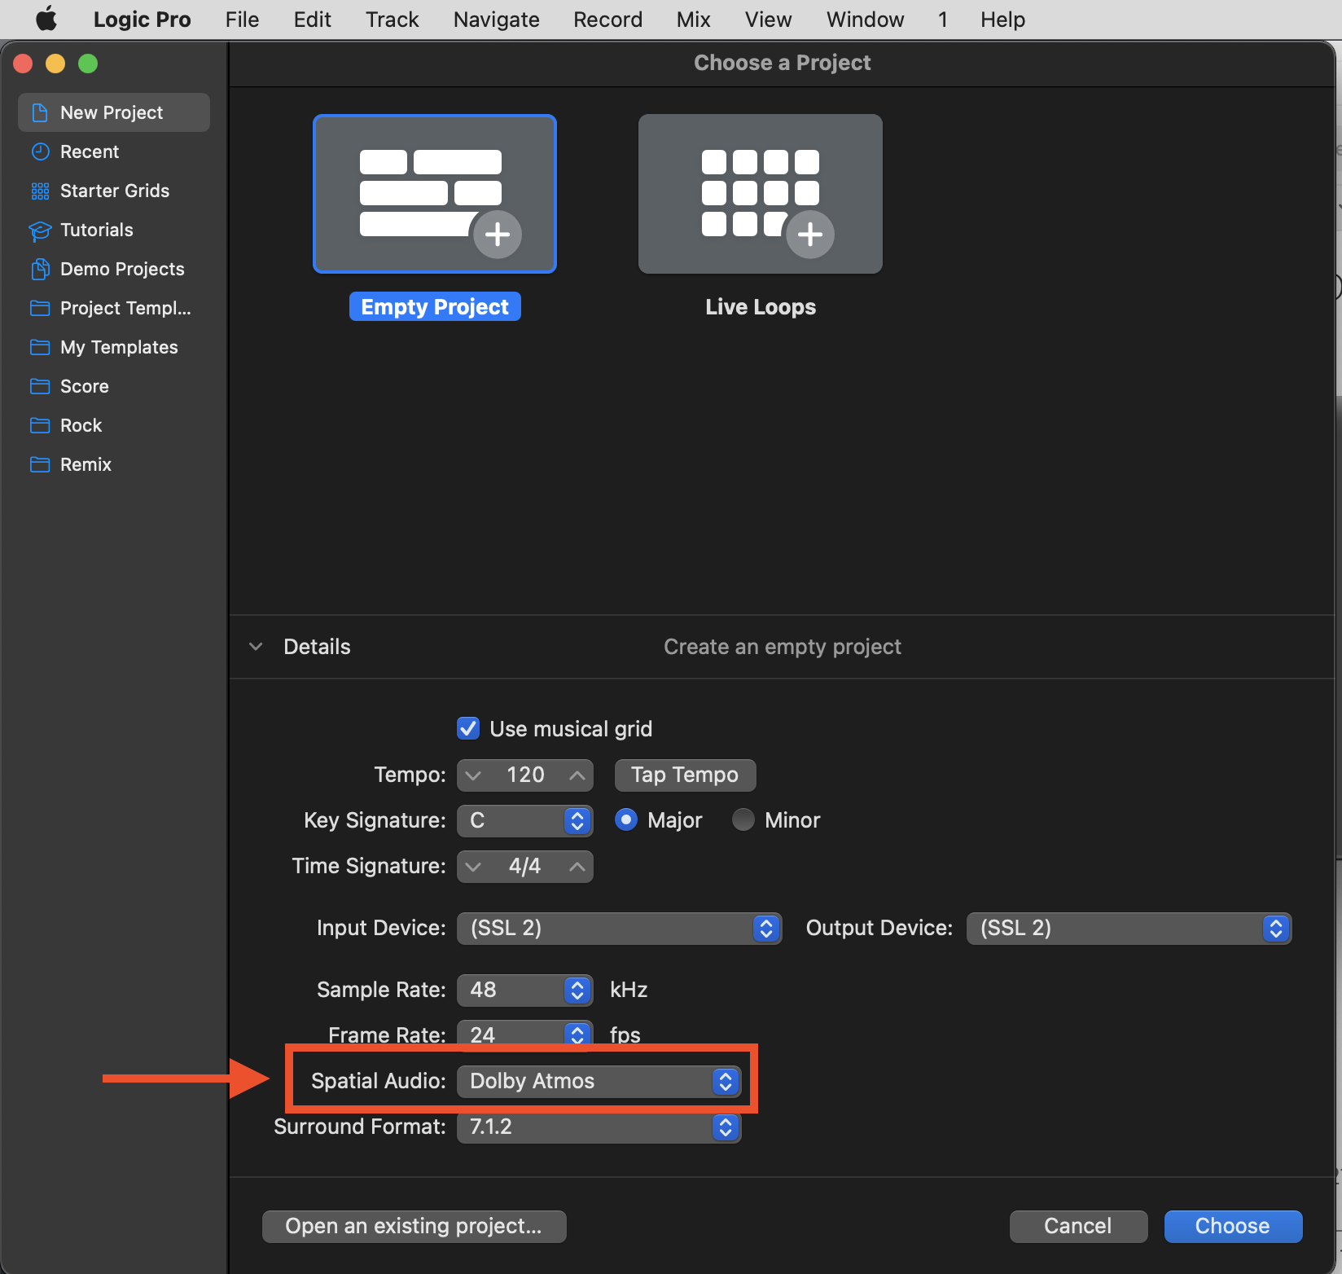
Task: Select New Project in the sidebar
Action: pos(114,112)
